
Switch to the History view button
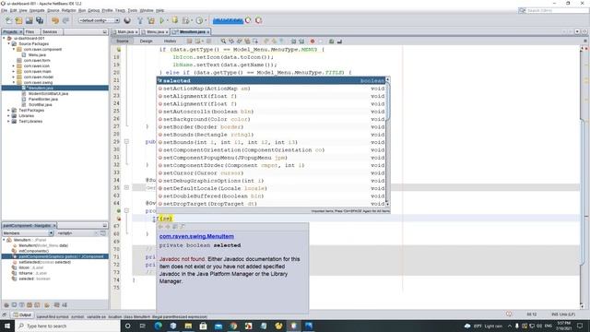tap(170, 41)
